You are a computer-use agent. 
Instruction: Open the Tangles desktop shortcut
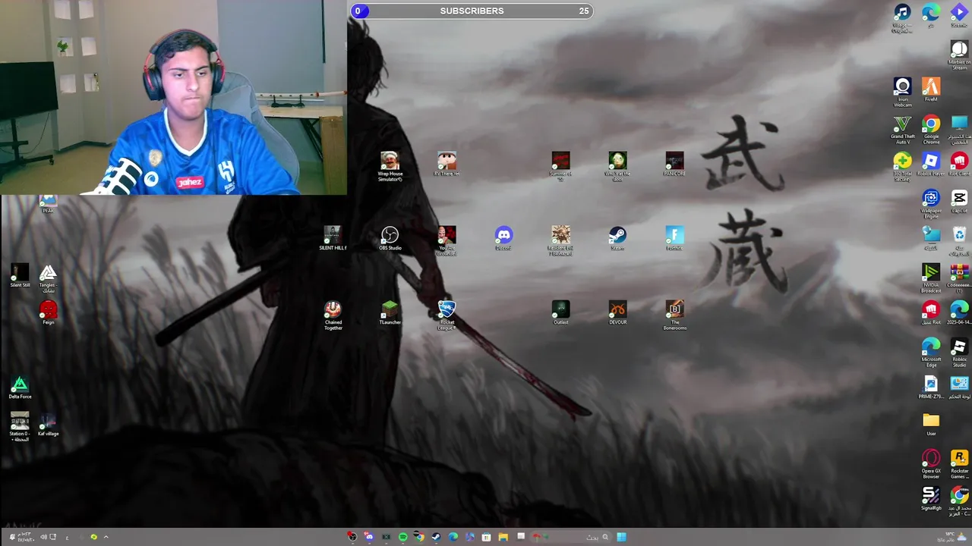(49, 278)
